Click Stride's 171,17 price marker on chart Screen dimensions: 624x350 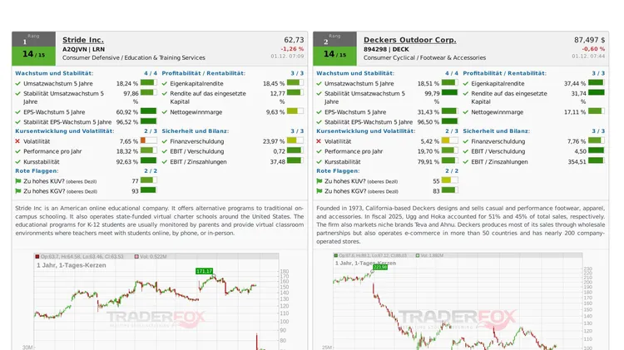204,271
